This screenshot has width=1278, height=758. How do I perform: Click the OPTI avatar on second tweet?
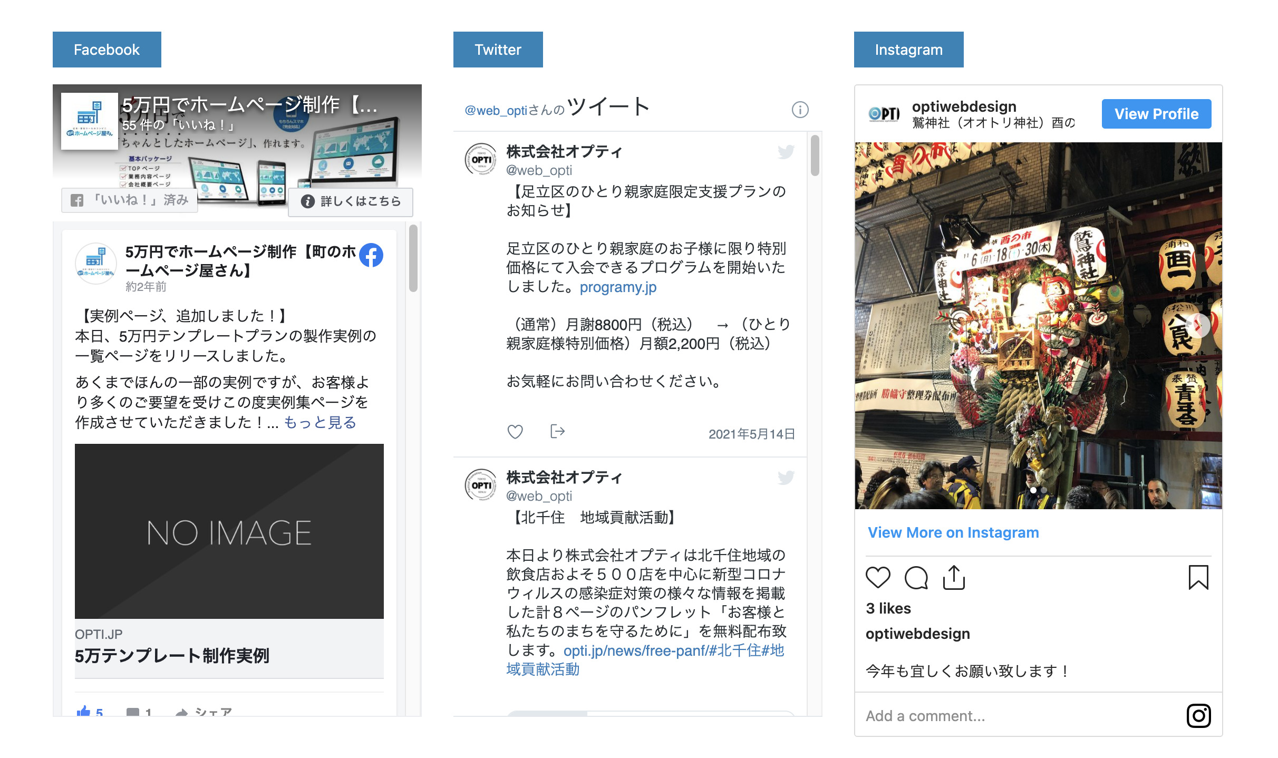tap(481, 485)
